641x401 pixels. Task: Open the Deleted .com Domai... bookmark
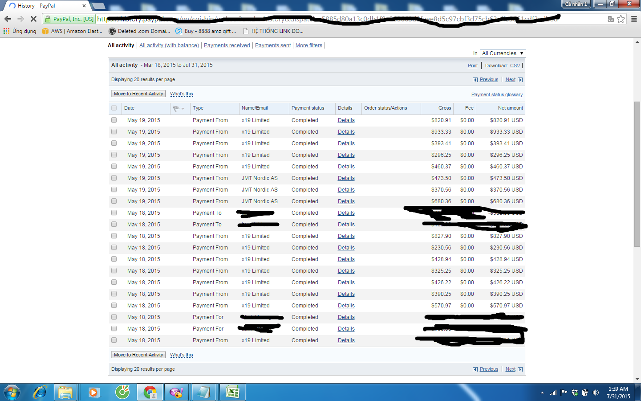pyautogui.click(x=139, y=31)
